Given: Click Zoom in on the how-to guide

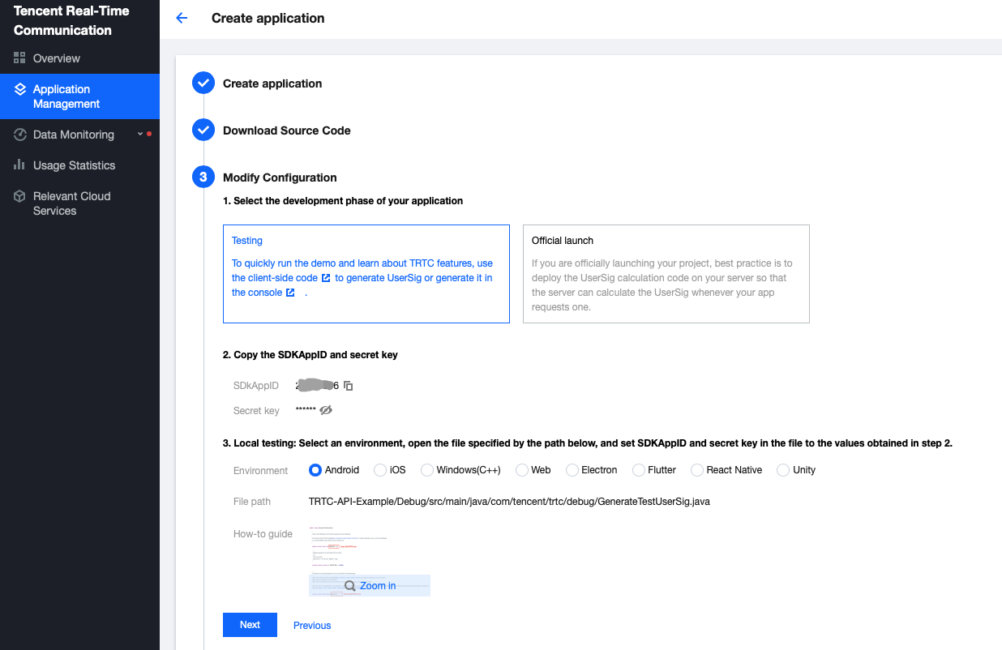Looking at the screenshot, I should pos(378,585).
